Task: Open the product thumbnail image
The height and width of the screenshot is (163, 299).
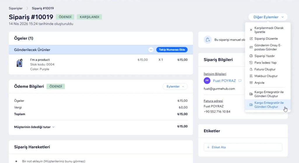Action: [x=20, y=63]
